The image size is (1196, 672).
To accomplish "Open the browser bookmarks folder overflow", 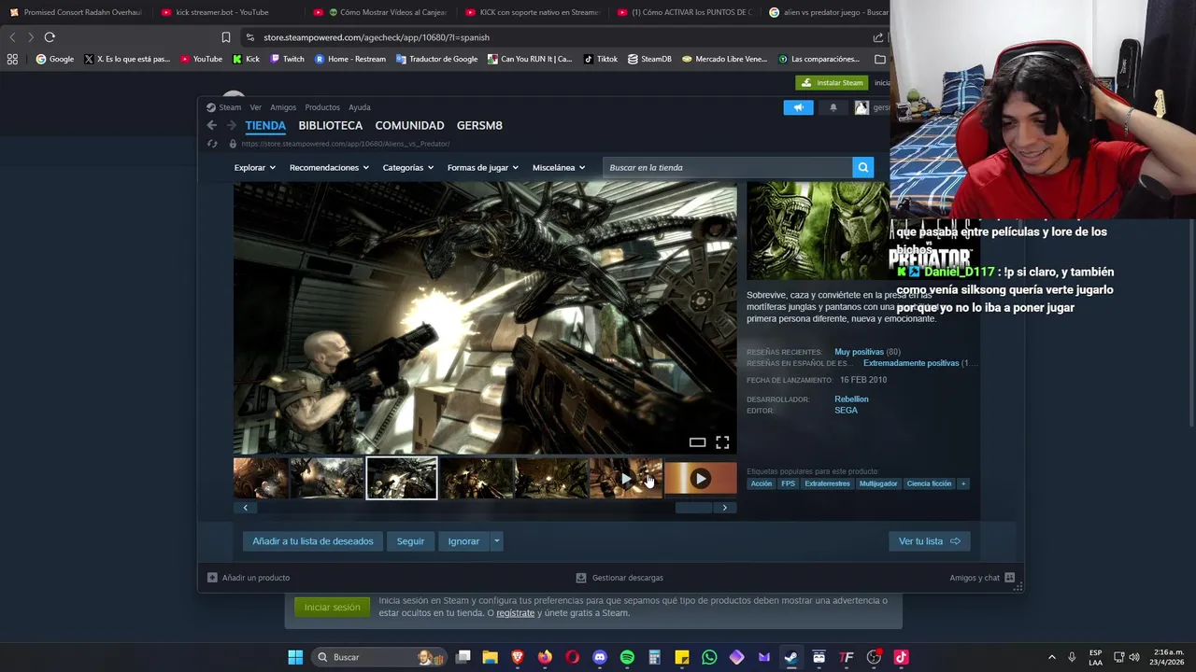I will 880,59.
